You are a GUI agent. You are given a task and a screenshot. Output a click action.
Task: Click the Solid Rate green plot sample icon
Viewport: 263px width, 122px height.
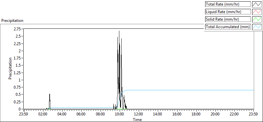pos(257,19)
